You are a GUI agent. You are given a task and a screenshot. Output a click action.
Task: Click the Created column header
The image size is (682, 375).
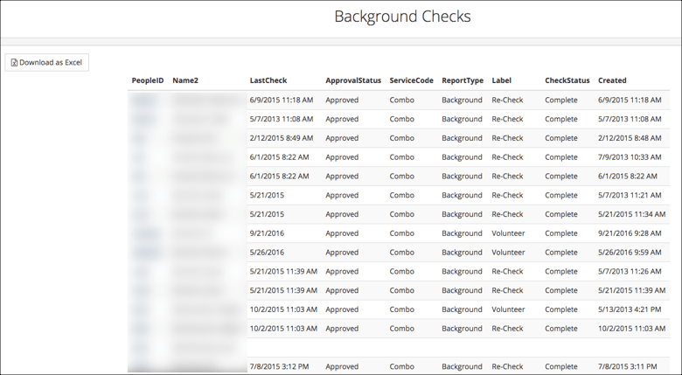[x=612, y=80]
